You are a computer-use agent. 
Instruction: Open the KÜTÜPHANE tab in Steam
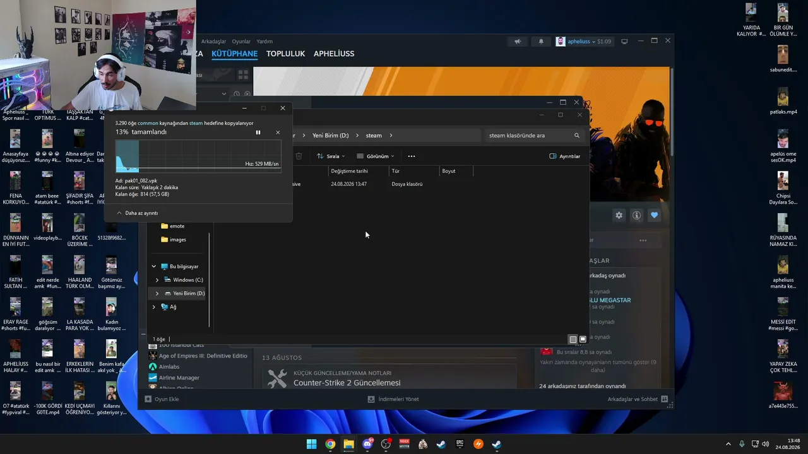click(x=234, y=54)
